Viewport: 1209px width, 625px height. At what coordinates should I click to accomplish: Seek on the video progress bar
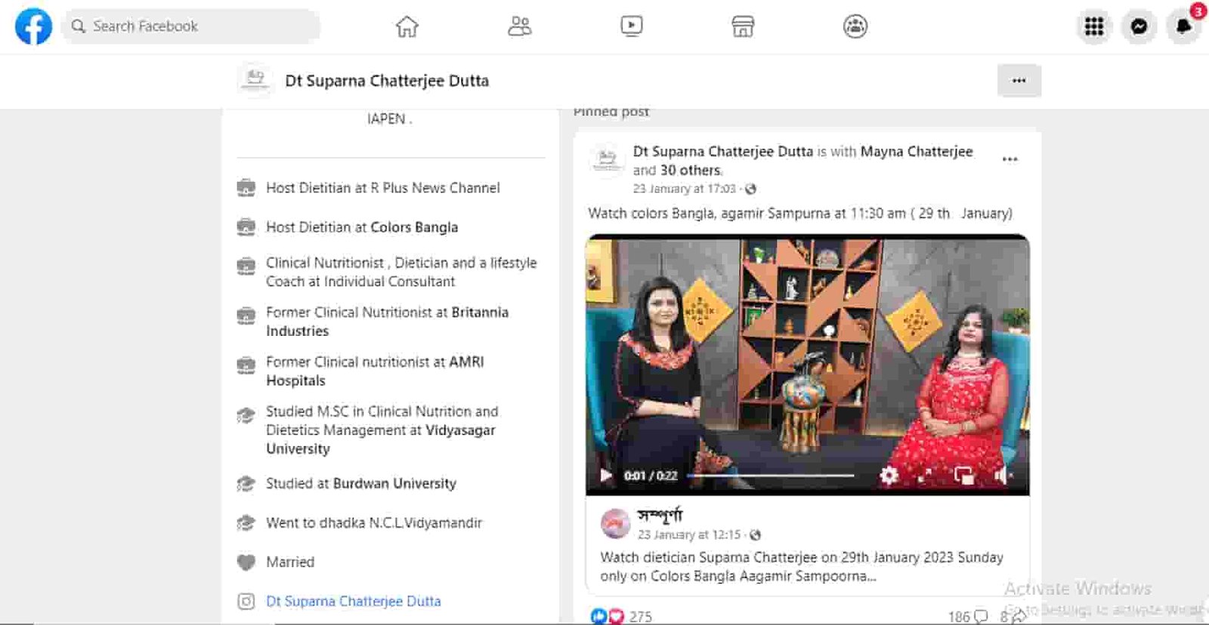[x=771, y=476]
